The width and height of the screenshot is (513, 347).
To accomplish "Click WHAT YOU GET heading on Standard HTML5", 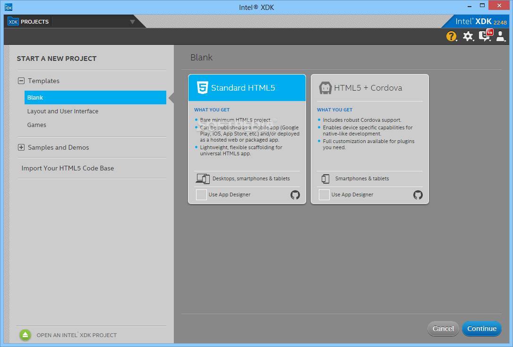I will pos(212,110).
